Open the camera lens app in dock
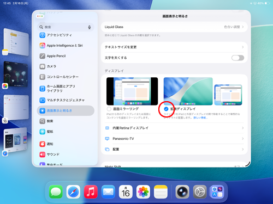Image resolution: width=273 pixels, height=204 pixels. 182,191
